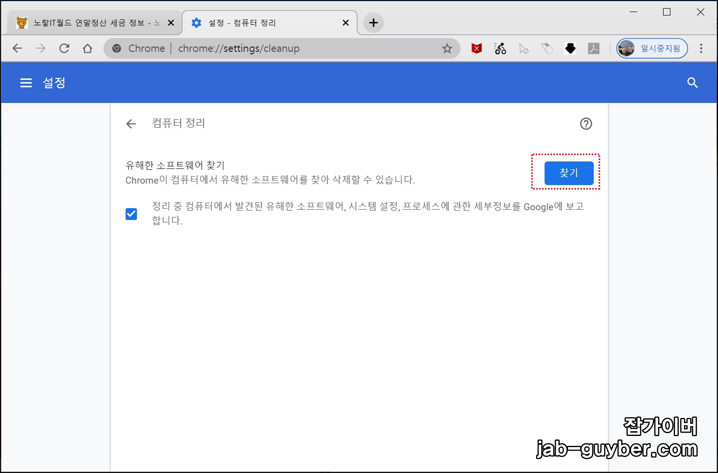Click the help question mark for 컴퓨터 정리

[586, 124]
